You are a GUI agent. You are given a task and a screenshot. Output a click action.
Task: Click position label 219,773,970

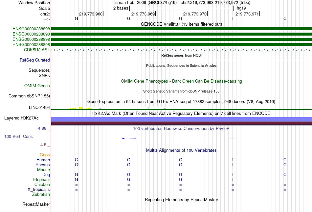coord(195,14)
